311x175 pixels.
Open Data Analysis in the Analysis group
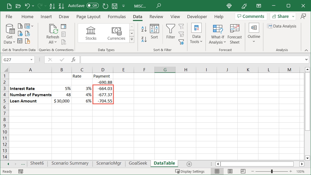(x=282, y=26)
